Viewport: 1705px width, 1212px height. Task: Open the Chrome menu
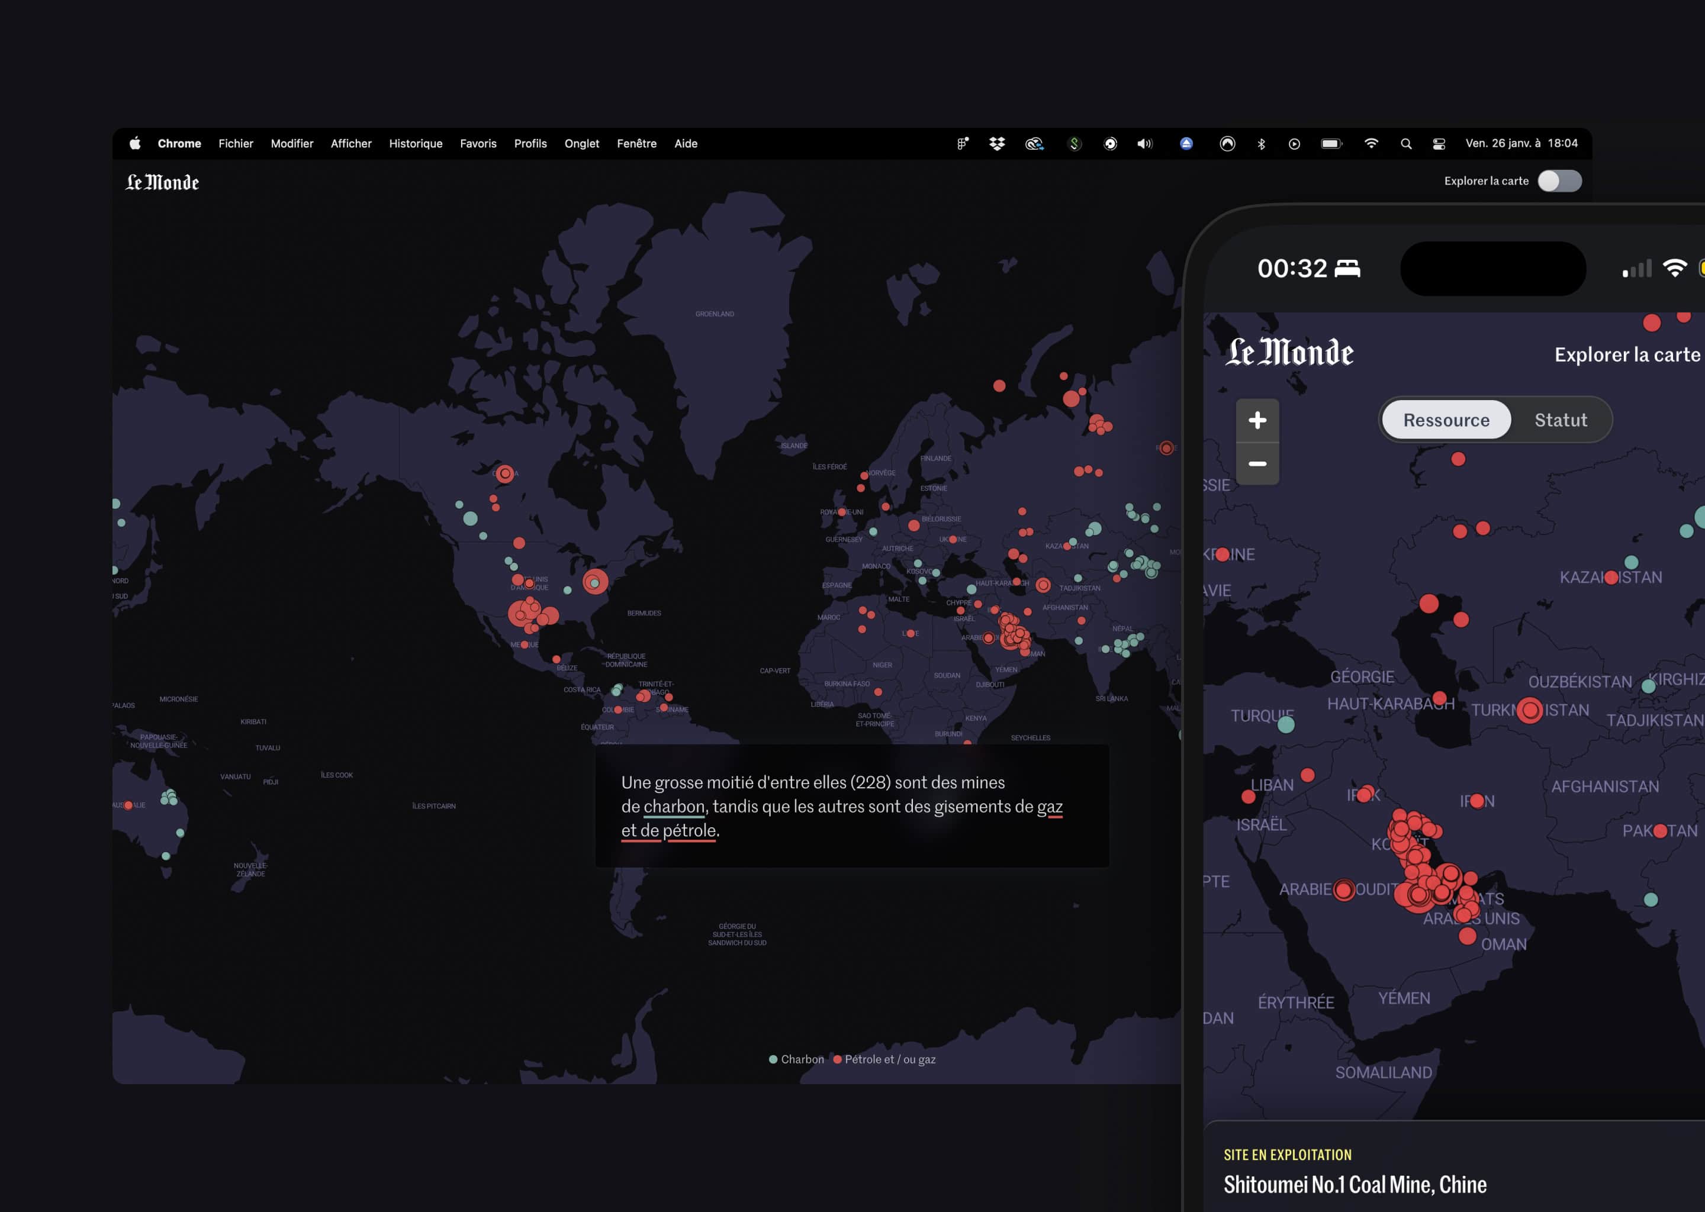179,143
